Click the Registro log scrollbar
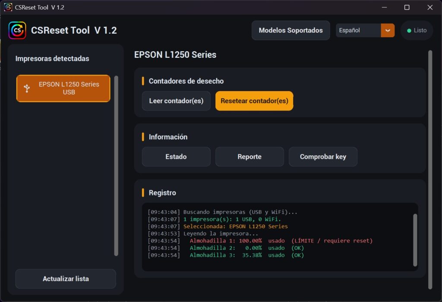The image size is (442, 302). click(415, 240)
